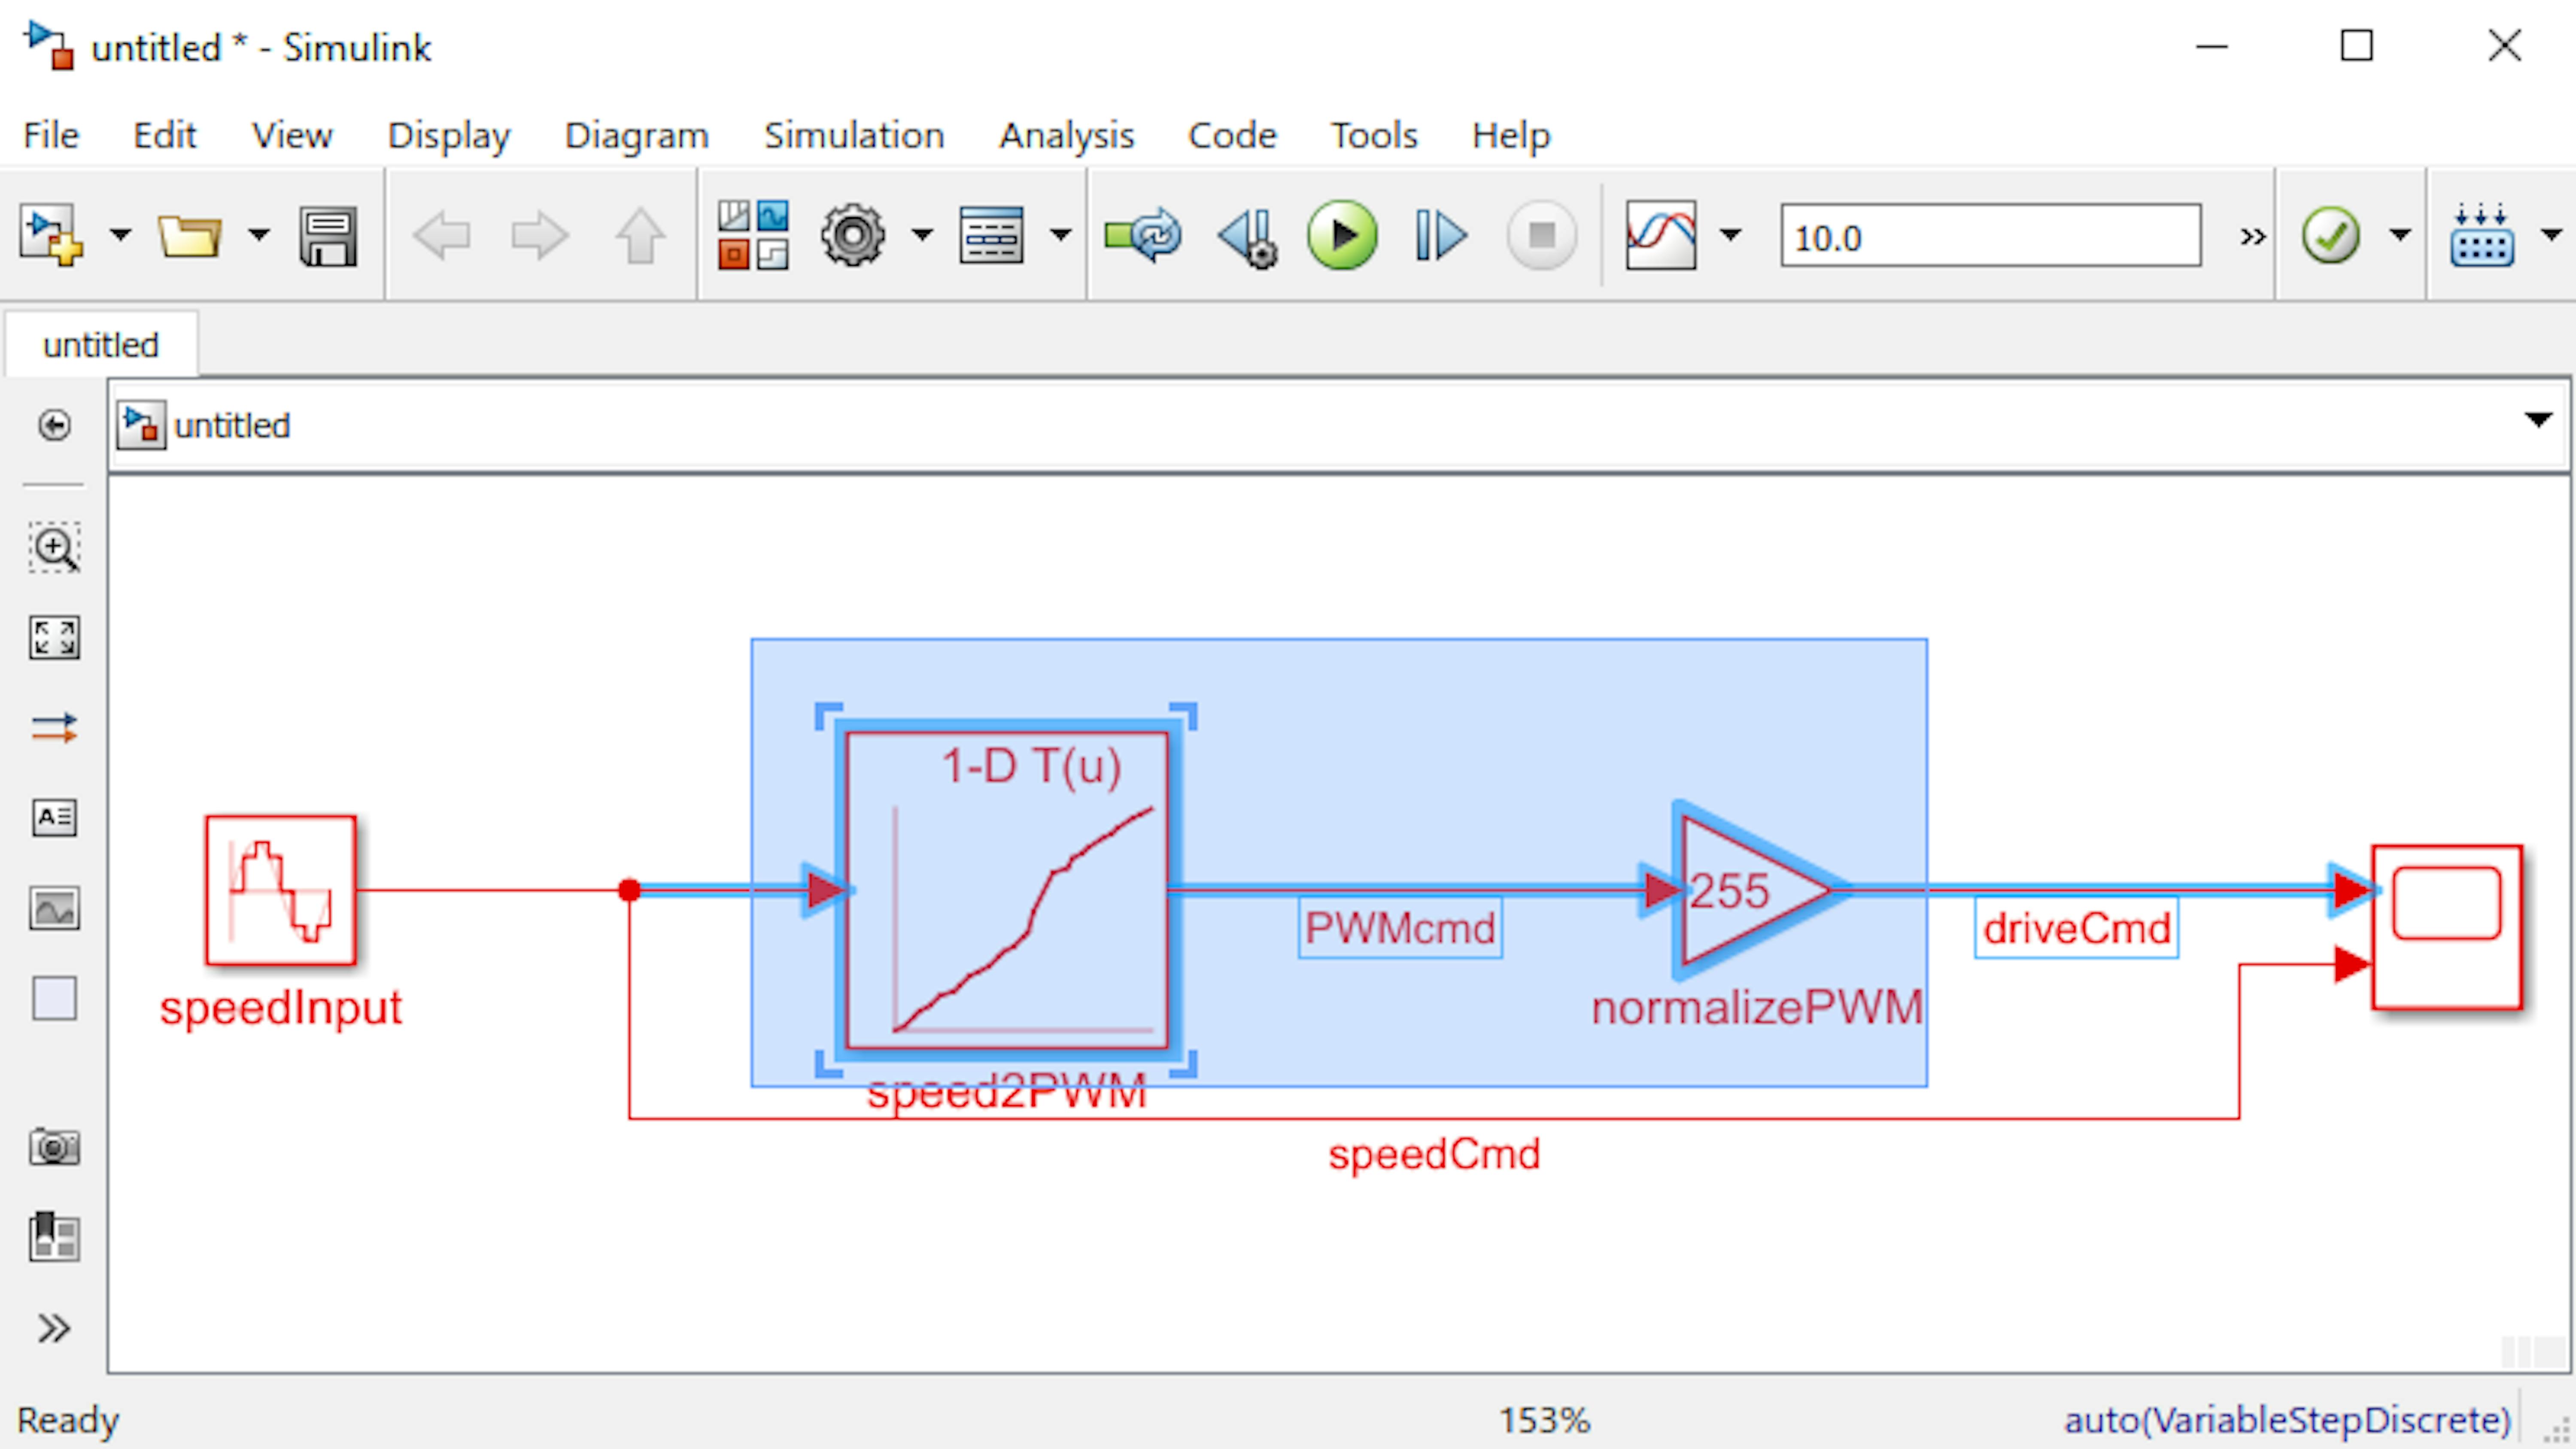This screenshot has width=2576, height=1449.
Task: Select the Area box tool
Action: click(x=54, y=998)
